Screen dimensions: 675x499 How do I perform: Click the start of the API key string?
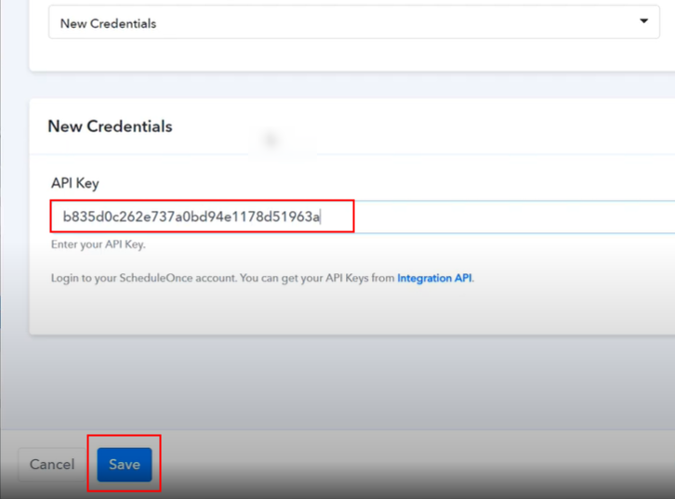point(63,217)
